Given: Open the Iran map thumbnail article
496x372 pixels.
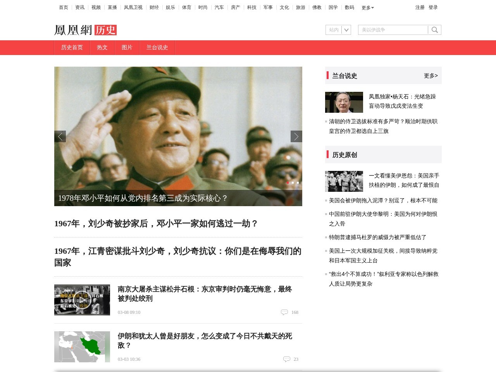Looking at the screenshot, I should 82,346.
